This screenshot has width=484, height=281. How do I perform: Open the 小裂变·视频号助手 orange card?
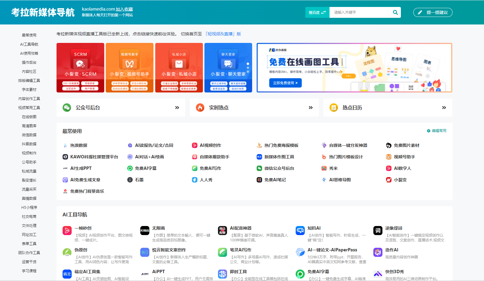(x=130, y=68)
